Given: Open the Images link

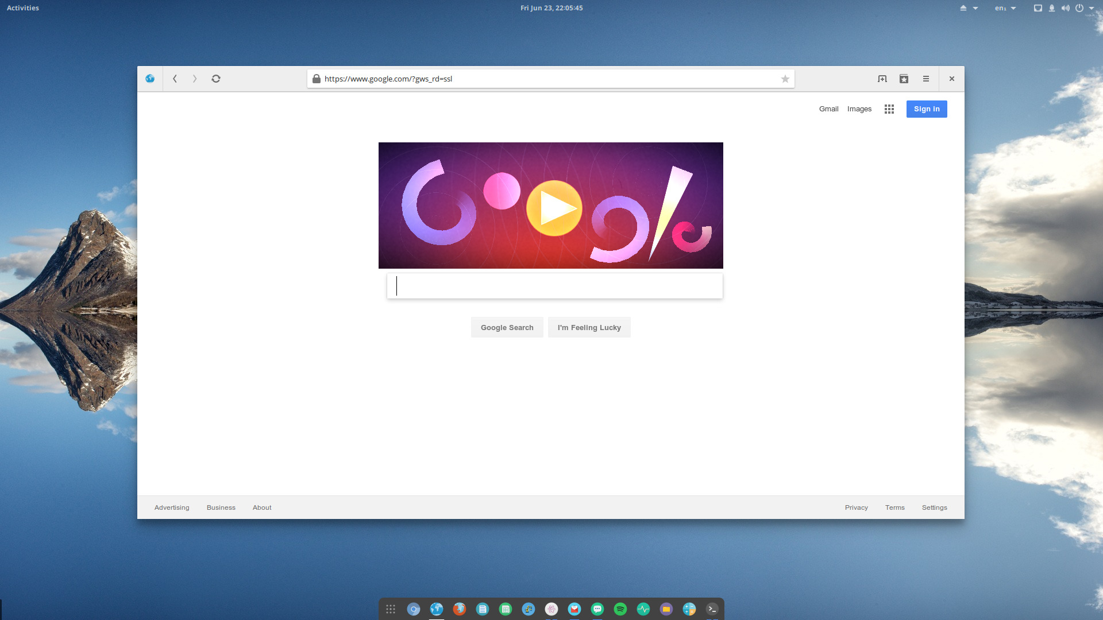Looking at the screenshot, I should point(859,109).
